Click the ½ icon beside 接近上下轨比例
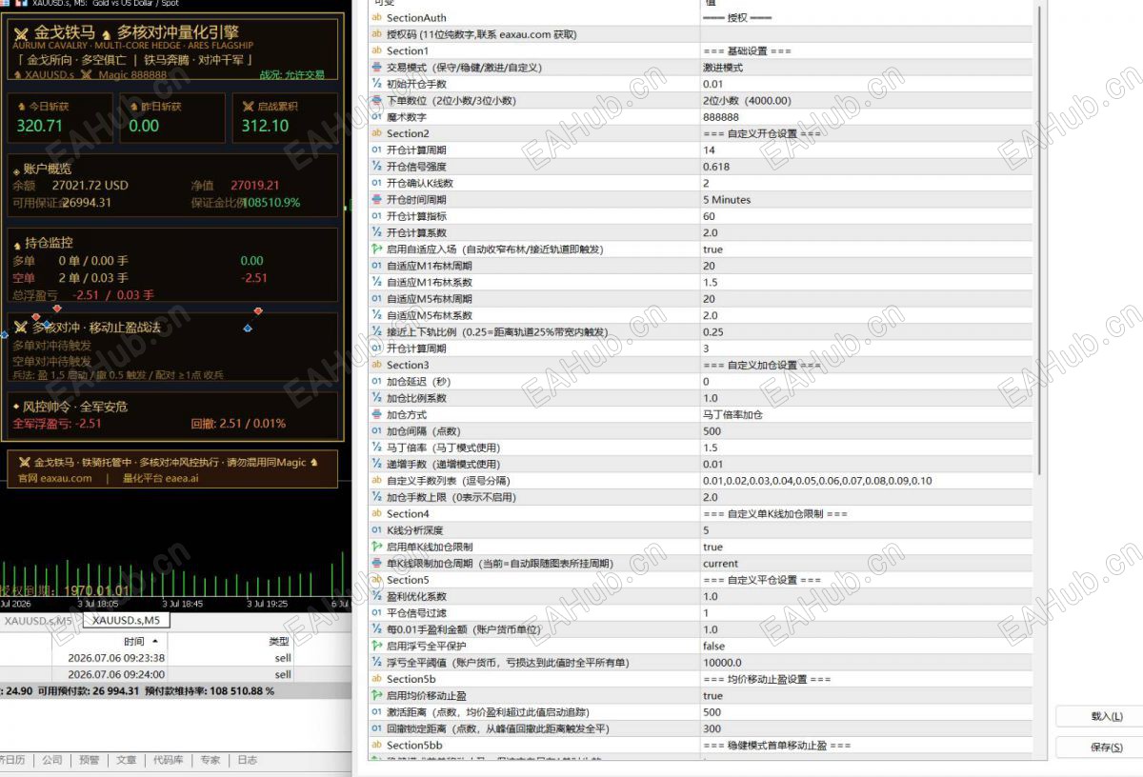 point(377,332)
